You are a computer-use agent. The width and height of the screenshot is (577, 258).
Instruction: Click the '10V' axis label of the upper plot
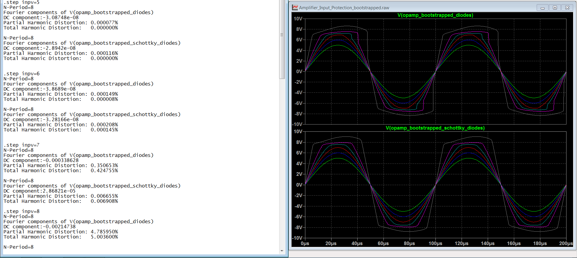[298, 19]
